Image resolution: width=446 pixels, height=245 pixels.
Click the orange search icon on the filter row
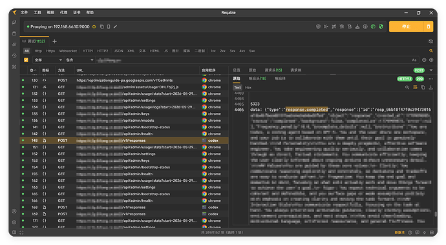coord(431,51)
